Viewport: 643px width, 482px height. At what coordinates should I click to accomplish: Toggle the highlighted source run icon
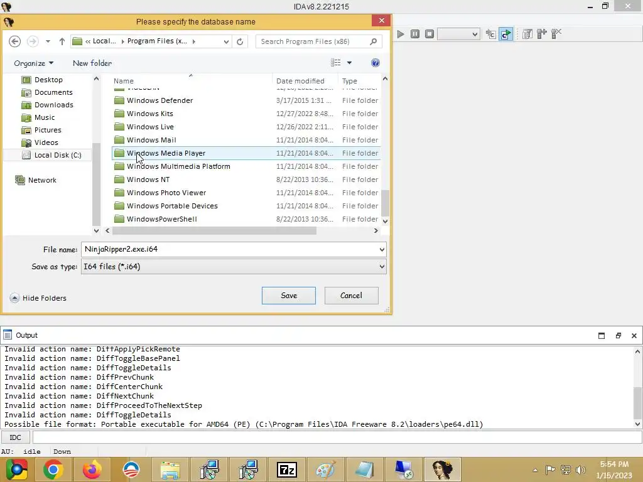coord(506,34)
